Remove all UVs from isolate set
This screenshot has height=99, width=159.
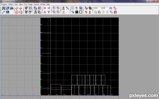[54, 12]
